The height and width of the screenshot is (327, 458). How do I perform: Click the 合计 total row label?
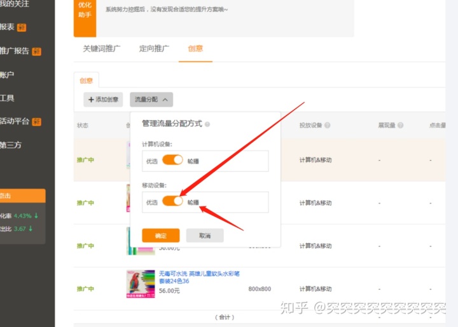click(x=225, y=317)
